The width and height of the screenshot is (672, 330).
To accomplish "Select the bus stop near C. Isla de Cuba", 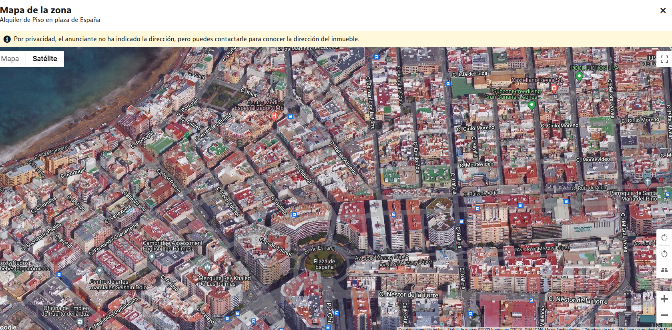I will [x=448, y=84].
